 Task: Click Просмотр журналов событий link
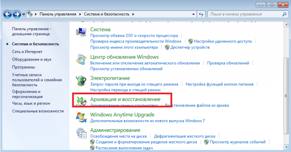[237, 142]
